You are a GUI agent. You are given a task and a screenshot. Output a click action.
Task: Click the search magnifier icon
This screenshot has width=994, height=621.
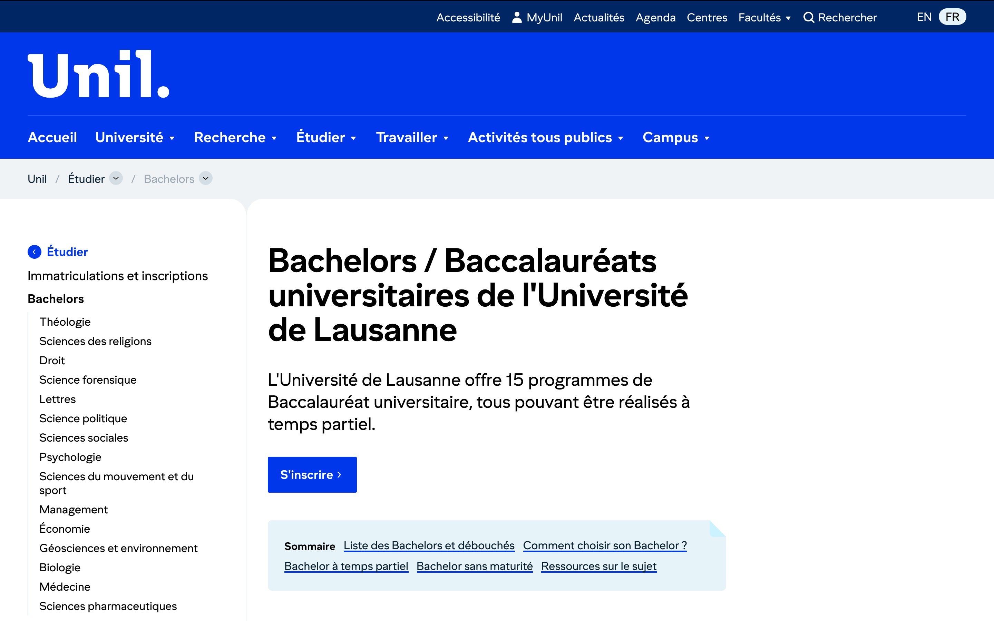click(x=808, y=17)
